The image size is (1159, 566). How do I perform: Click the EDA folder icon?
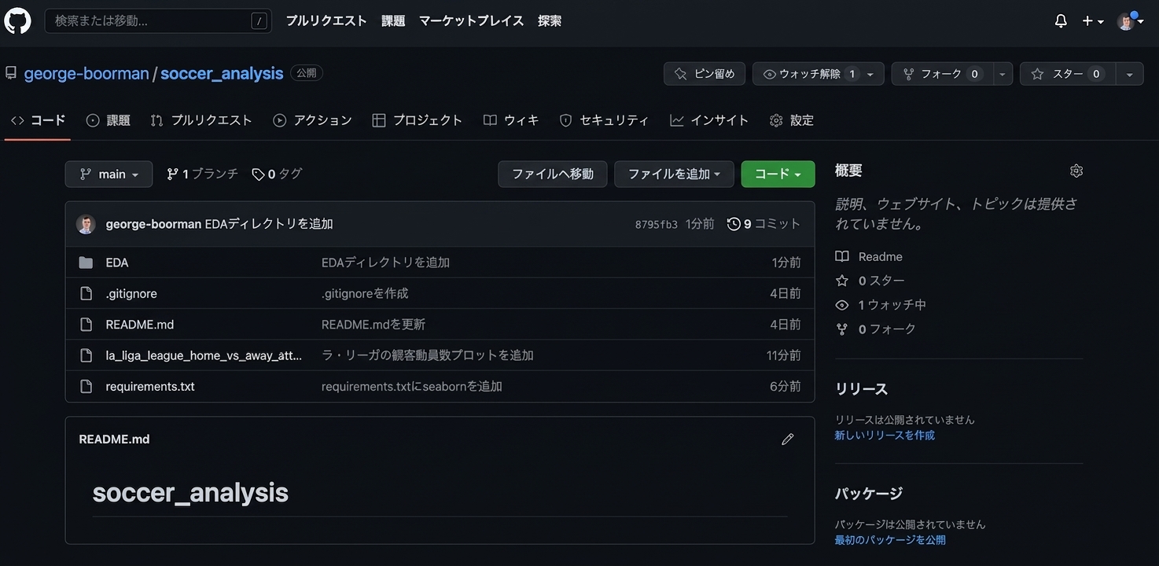(x=86, y=263)
